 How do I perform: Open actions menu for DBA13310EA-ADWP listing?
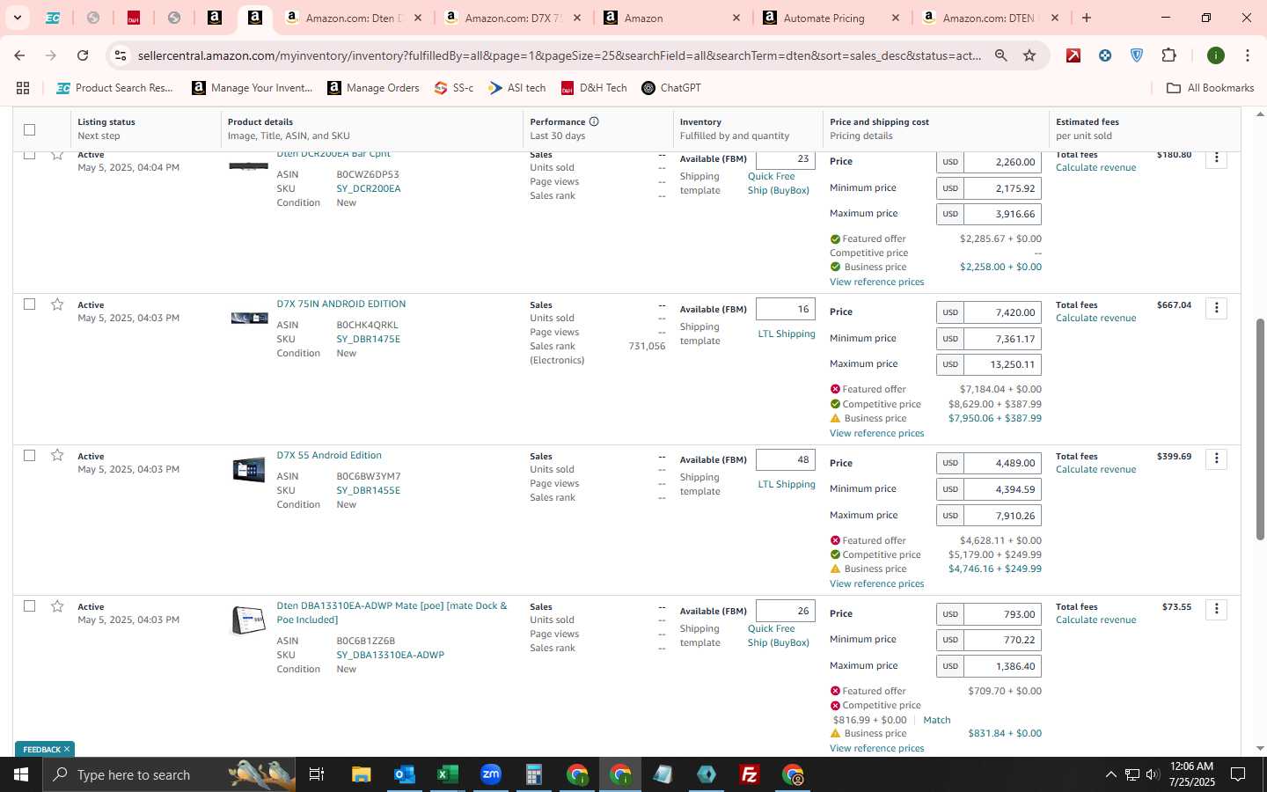1216,609
